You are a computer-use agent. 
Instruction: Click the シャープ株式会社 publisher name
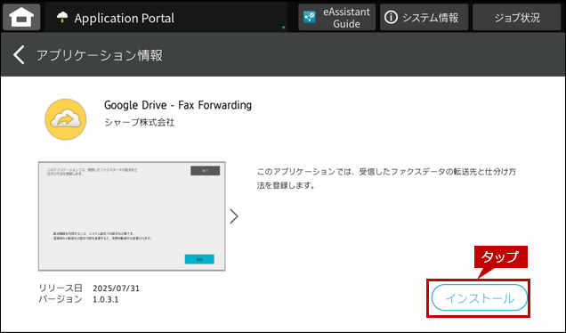click(140, 123)
